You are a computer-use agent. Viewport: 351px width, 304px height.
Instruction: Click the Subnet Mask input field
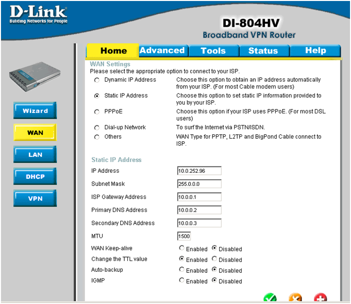[x=199, y=184]
